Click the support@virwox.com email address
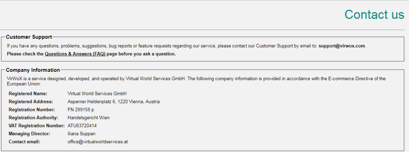The image size is (409, 152). [342, 46]
